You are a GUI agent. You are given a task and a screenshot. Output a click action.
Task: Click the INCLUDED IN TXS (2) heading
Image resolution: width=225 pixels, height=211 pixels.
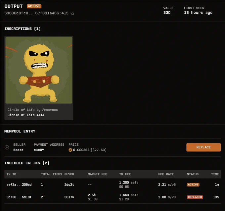[x=27, y=163]
